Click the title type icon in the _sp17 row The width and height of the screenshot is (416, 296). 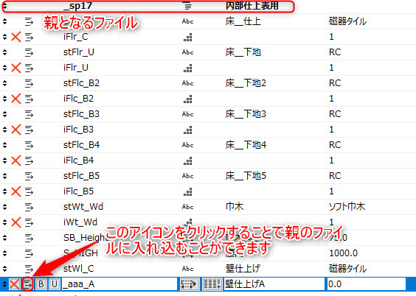(x=188, y=6)
